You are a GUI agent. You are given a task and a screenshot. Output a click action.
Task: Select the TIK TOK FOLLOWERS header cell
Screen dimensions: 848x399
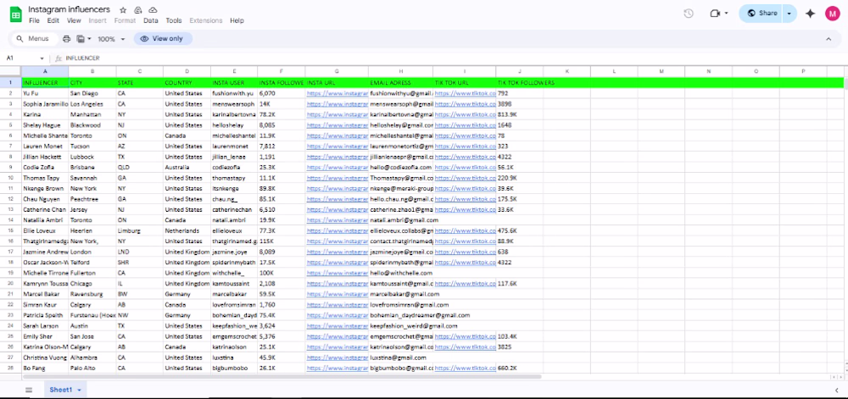[x=519, y=83]
